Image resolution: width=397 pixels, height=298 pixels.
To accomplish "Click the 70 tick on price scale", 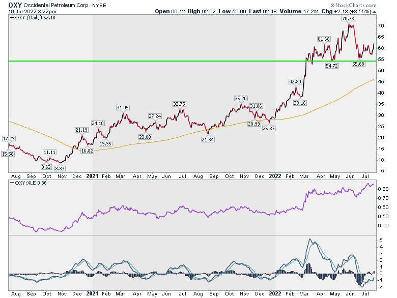I will pyautogui.click(x=381, y=26).
